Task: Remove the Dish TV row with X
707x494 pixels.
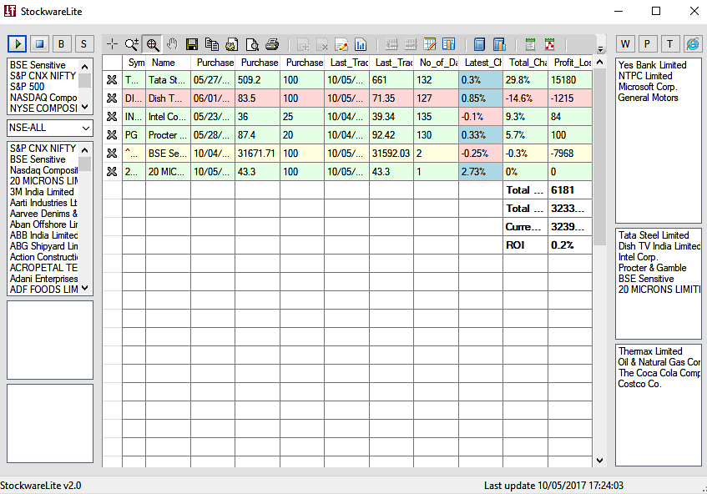Action: (112, 98)
